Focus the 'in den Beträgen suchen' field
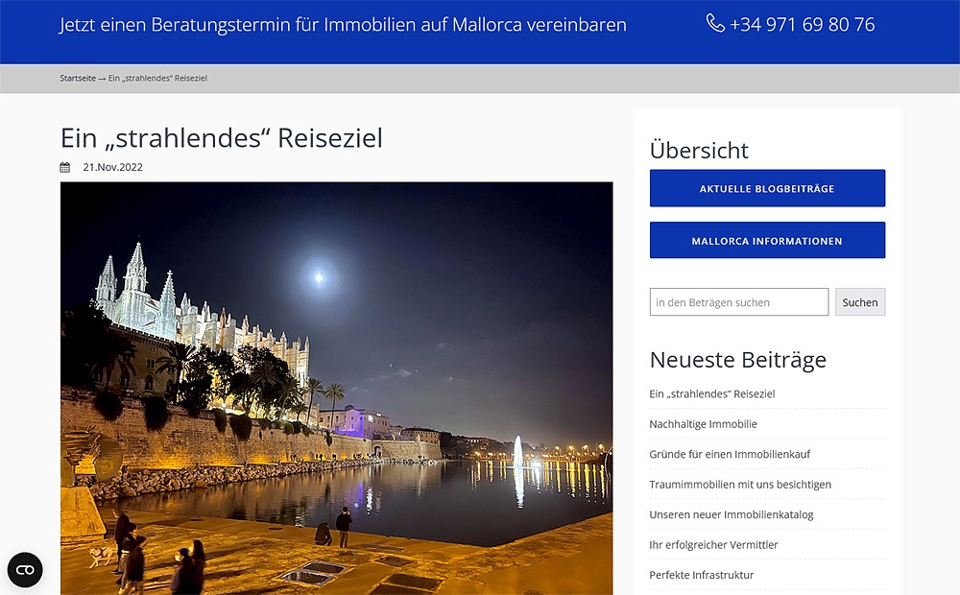Image resolution: width=960 pixels, height=595 pixels. (739, 301)
